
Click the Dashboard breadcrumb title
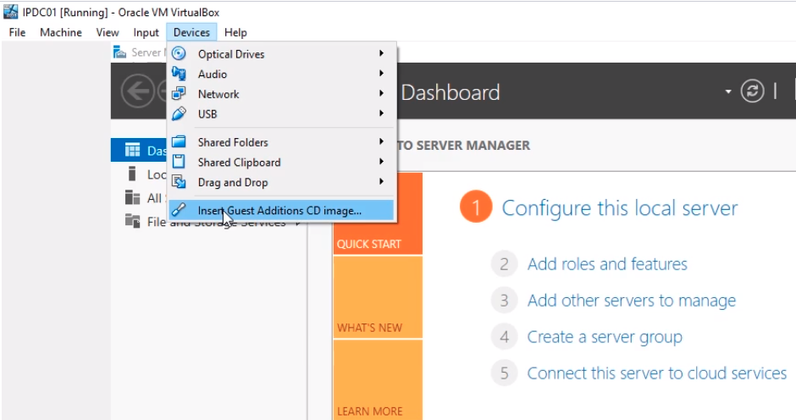[451, 92]
